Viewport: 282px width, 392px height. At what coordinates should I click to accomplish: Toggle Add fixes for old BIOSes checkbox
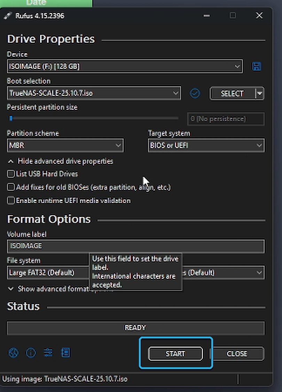(11, 187)
